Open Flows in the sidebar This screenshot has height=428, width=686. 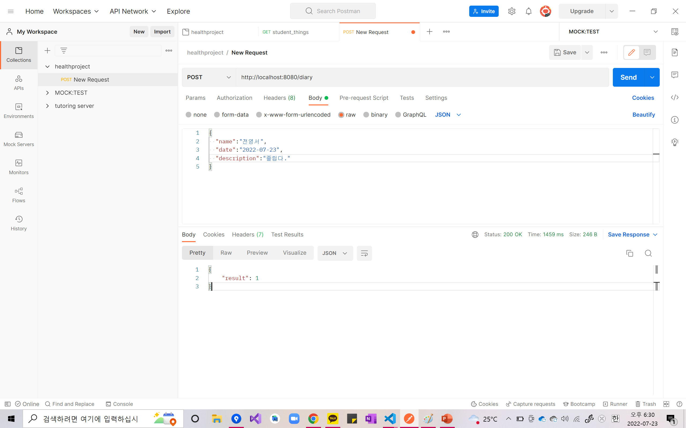[x=19, y=195]
